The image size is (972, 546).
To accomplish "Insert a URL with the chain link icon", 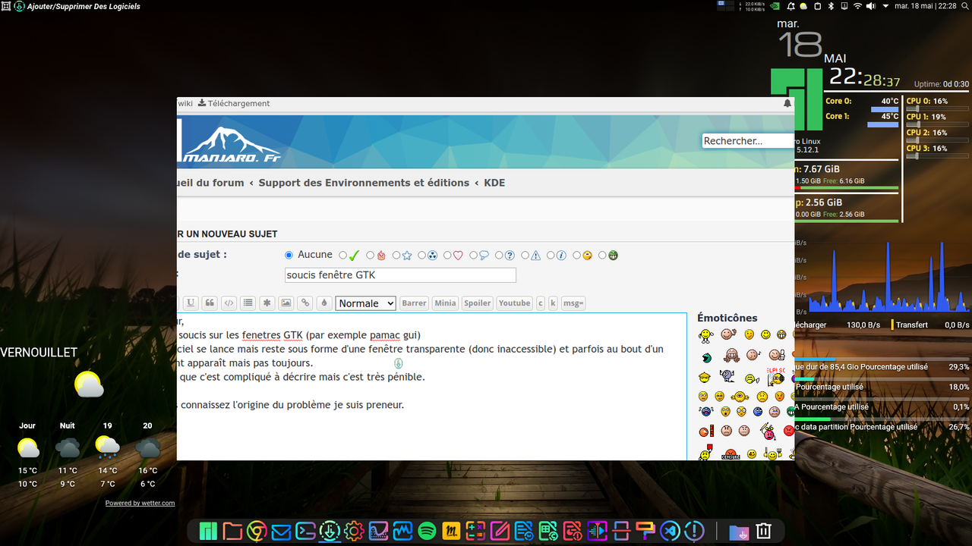I will (x=305, y=303).
